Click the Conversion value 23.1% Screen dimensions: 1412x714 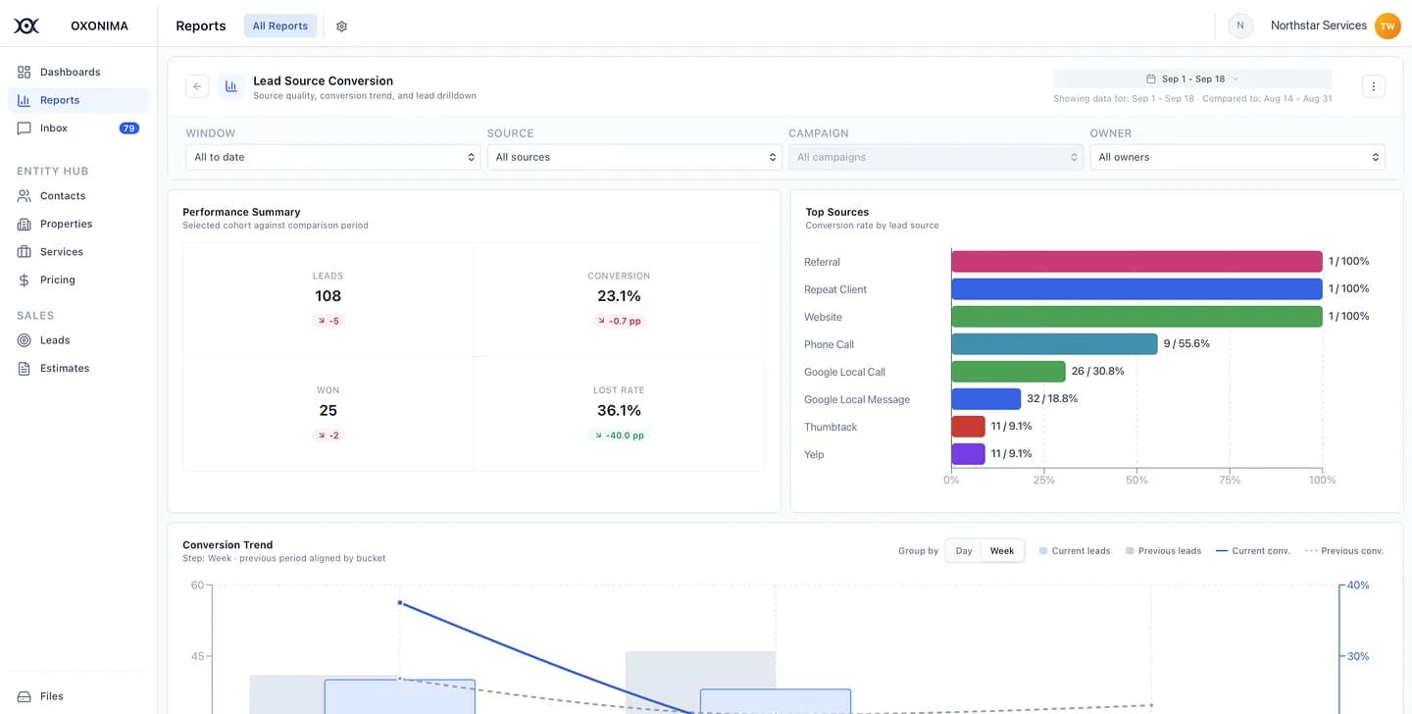coord(619,296)
